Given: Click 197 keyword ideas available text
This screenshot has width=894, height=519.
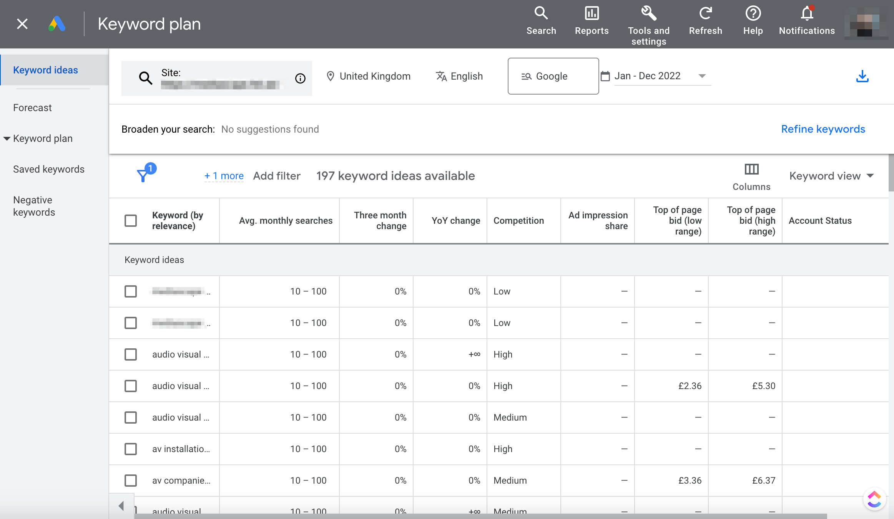Looking at the screenshot, I should (395, 176).
